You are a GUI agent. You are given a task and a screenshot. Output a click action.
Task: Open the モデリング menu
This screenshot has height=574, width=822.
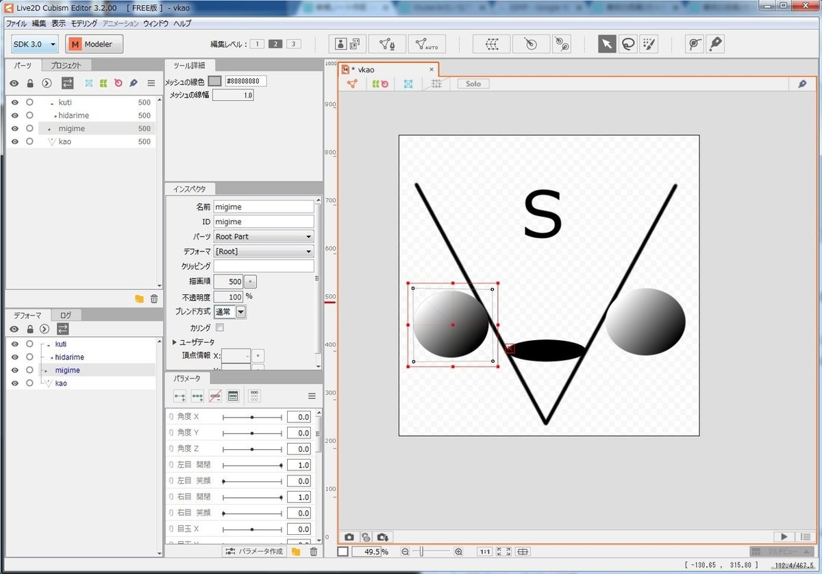point(84,23)
